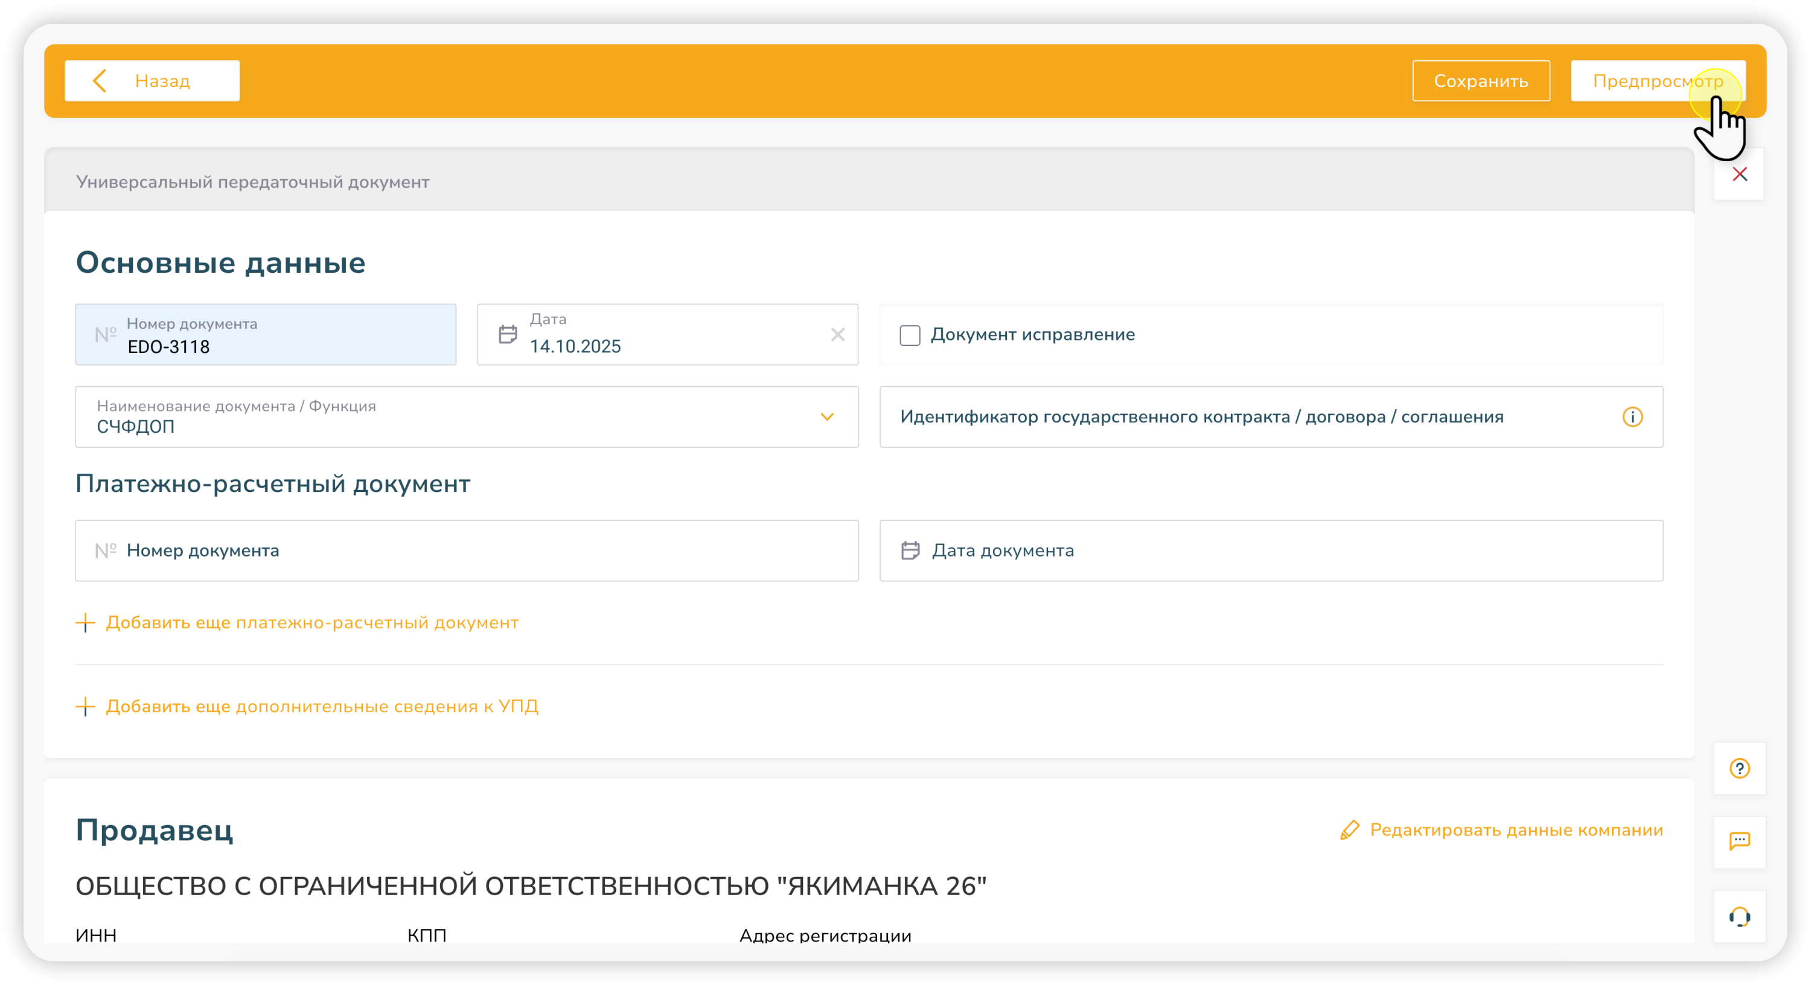
Task: Open the chat message icon
Action: coord(1739,841)
